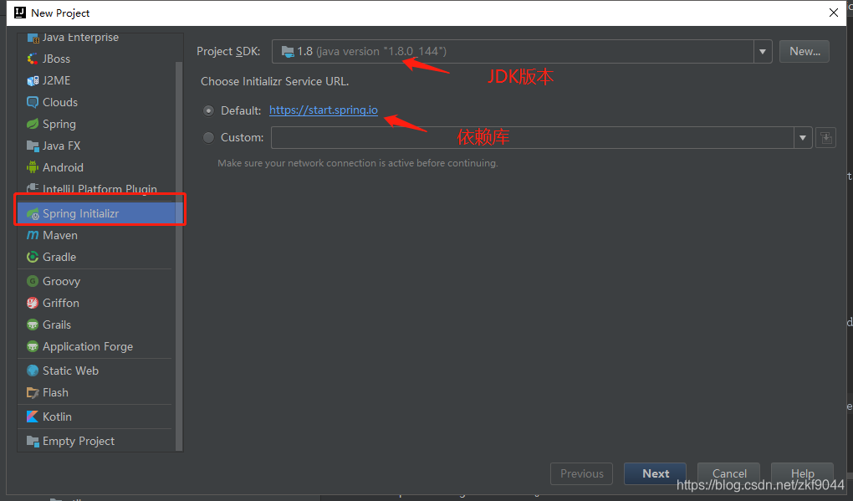The image size is (853, 501).
Task: Select the Custom service URL radio button
Action: tap(208, 138)
